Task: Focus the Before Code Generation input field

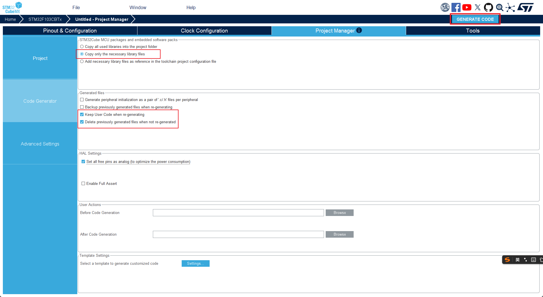Action: point(238,213)
